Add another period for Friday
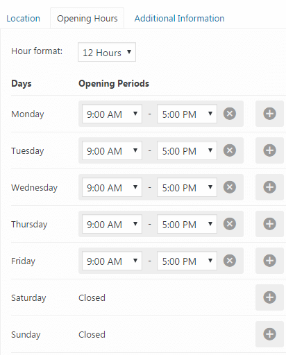286x355 pixels. [269, 261]
